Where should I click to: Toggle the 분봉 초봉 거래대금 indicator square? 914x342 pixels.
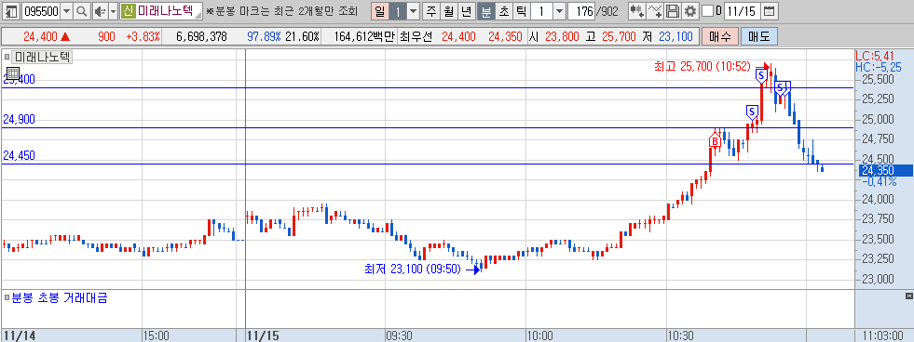point(7,298)
